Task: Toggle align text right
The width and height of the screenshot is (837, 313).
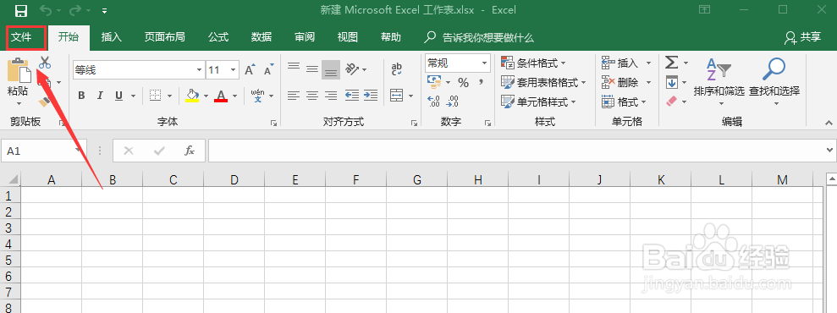Action: tap(331, 96)
